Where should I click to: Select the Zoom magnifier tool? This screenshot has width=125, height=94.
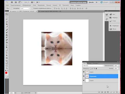coord(7,68)
